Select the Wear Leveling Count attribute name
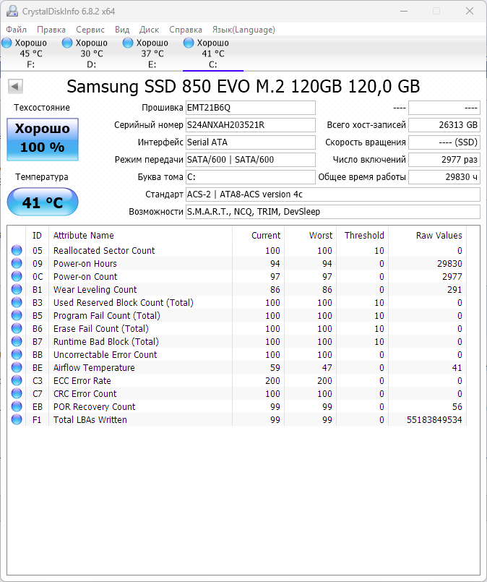This screenshot has height=582, width=487. pos(95,289)
